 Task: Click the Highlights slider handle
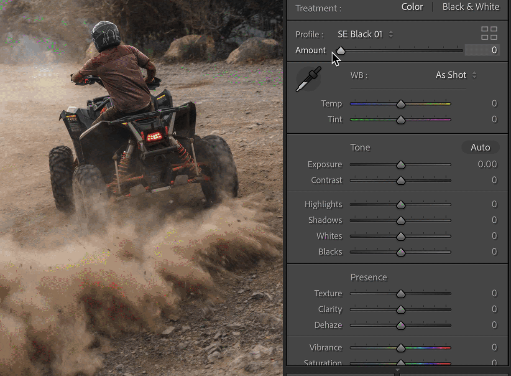click(x=401, y=204)
